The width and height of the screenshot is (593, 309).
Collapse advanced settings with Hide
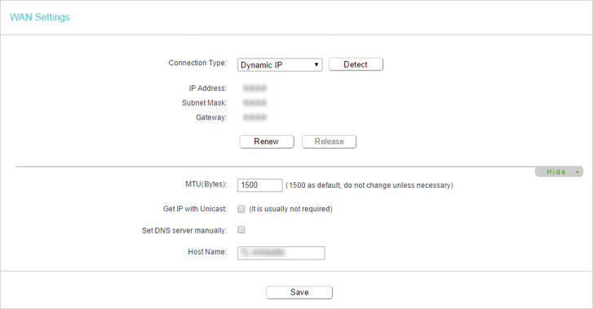pyautogui.click(x=559, y=172)
